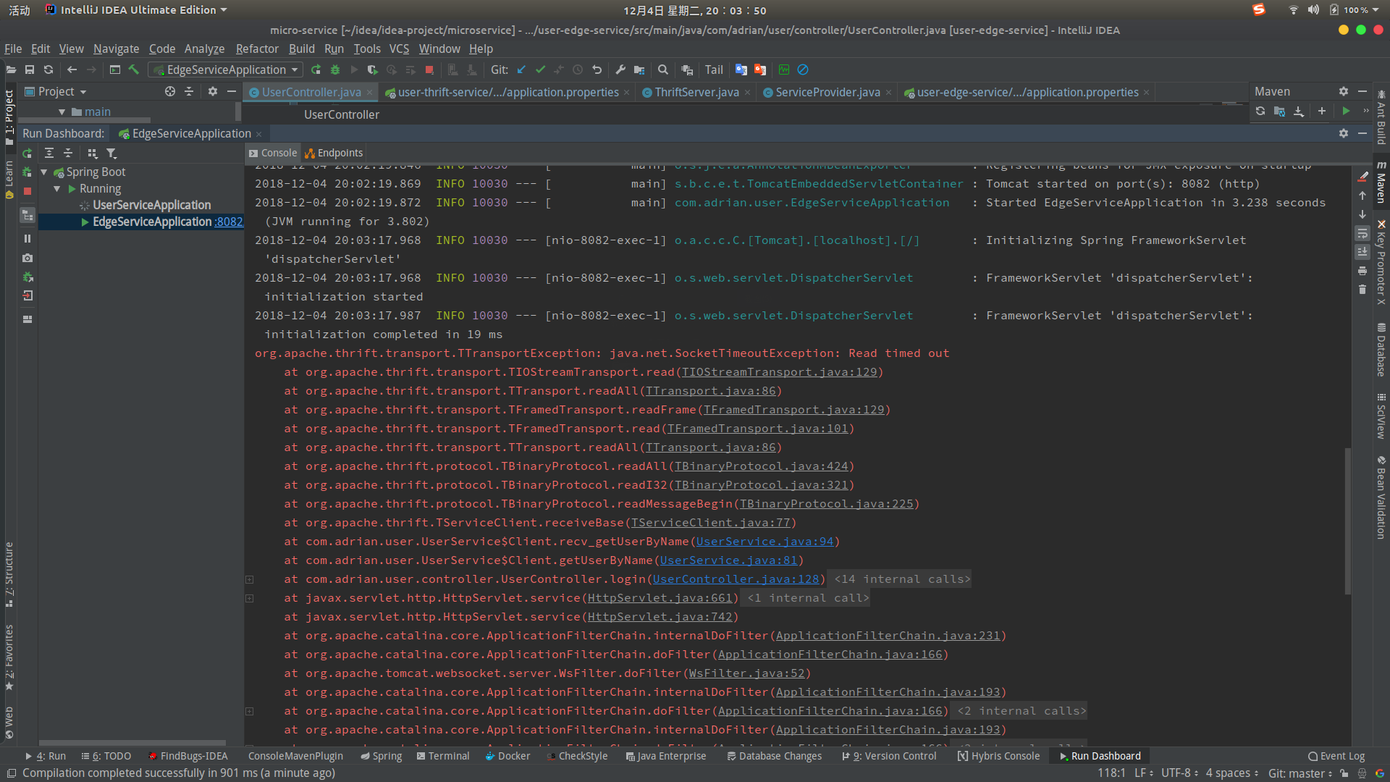Toggle the Ant Build sidebar tab
Screen dimensions: 1390x782
(x=1381, y=117)
